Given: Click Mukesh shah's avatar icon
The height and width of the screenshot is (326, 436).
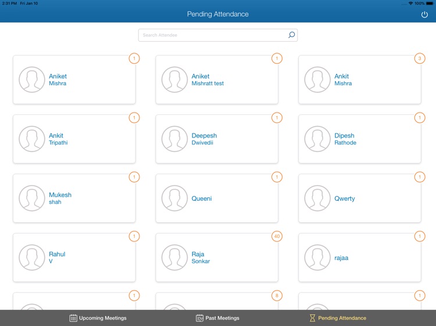Looking at the screenshot, I should (32, 198).
